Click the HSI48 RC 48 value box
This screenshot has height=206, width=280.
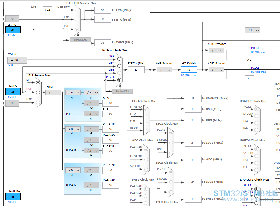pos(13,196)
